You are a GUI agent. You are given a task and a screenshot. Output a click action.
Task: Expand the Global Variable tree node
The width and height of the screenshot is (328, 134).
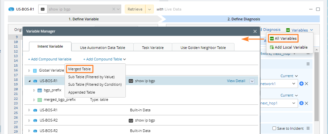pos(29,70)
